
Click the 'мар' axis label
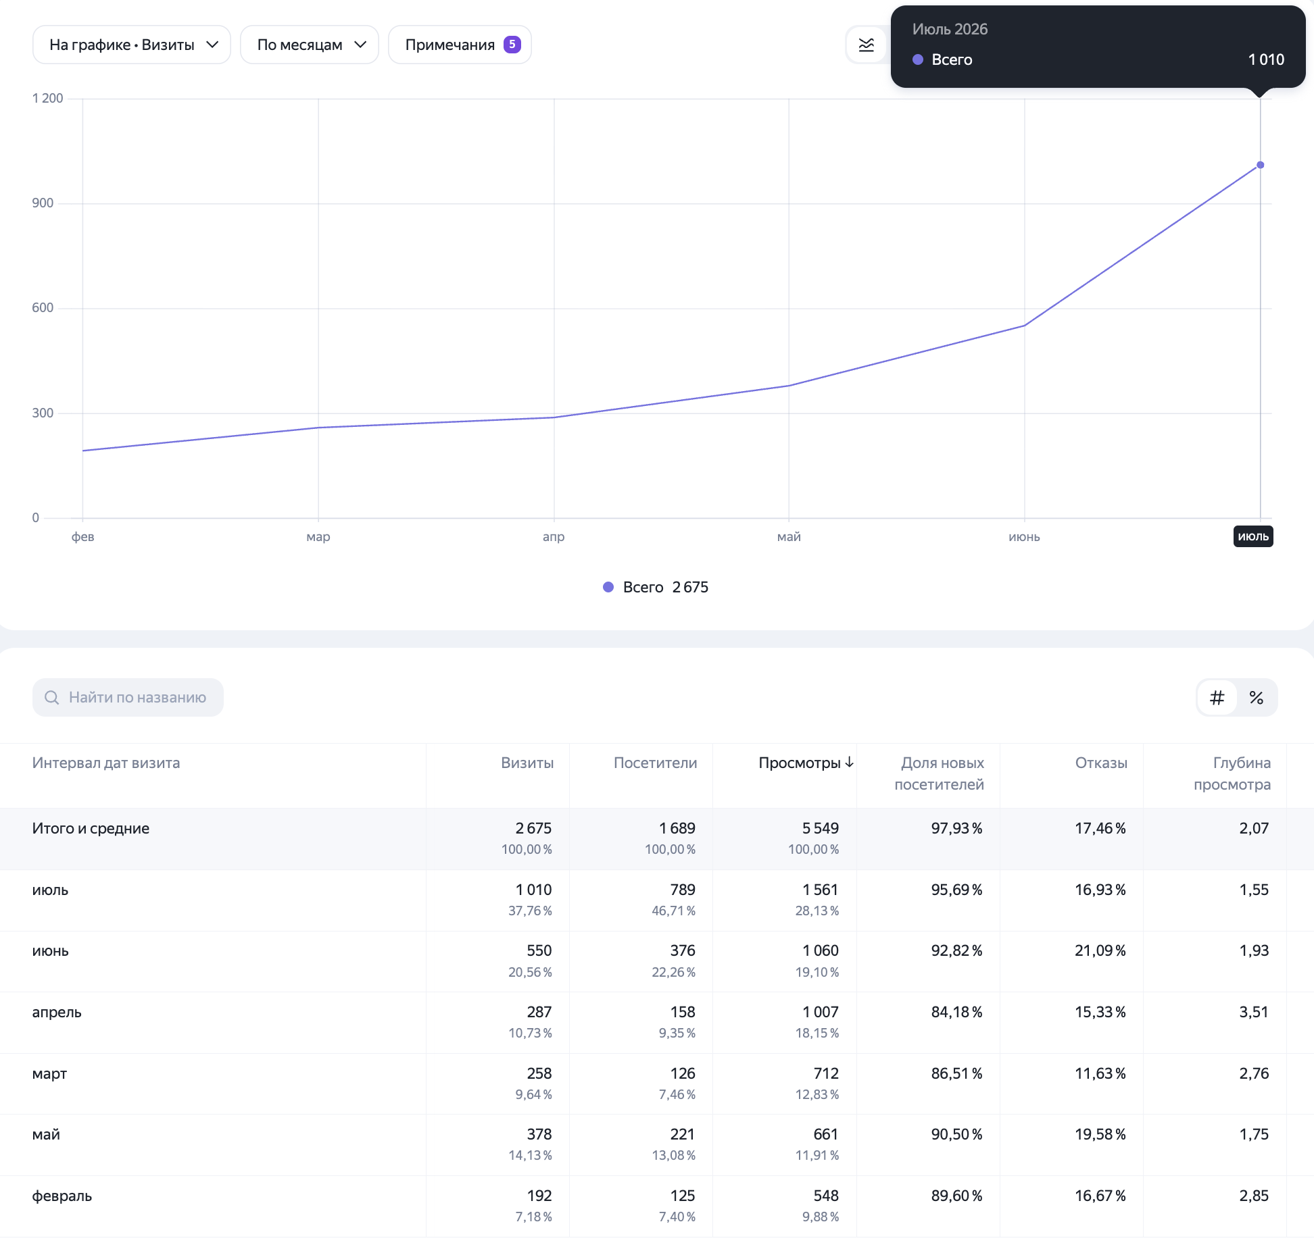pos(318,536)
